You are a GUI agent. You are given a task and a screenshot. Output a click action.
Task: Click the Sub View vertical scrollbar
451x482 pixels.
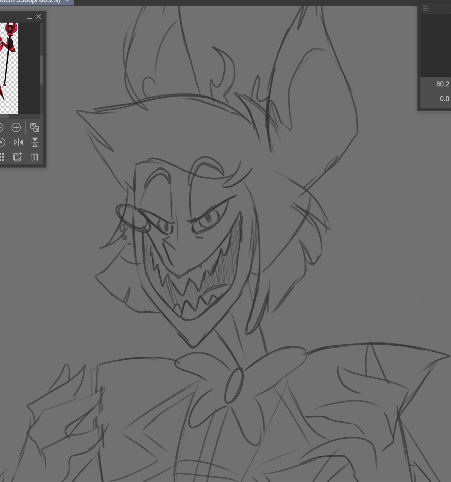[41, 70]
